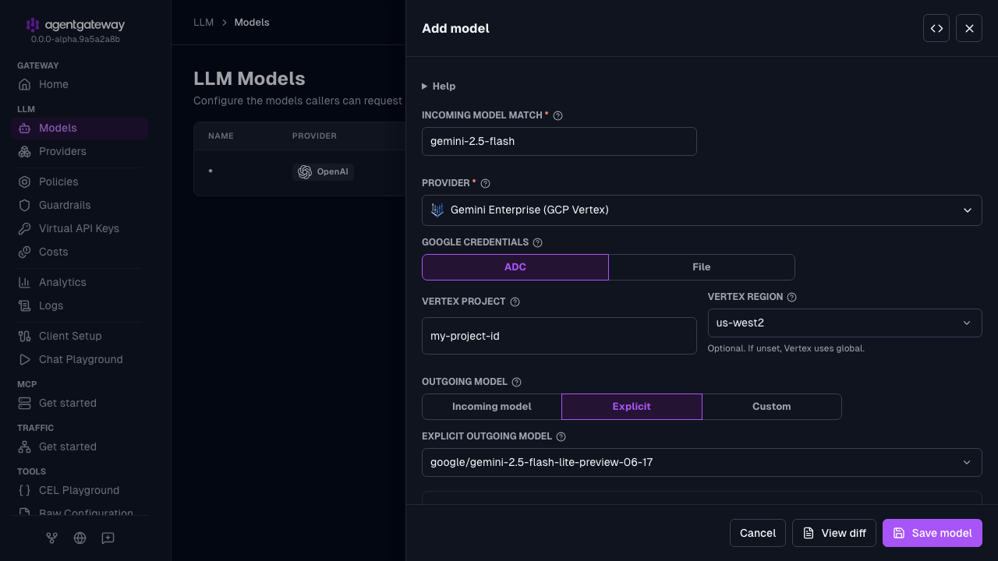998x561 pixels.
Task: Click the globe icon in sidebar footer
Action: (80, 538)
